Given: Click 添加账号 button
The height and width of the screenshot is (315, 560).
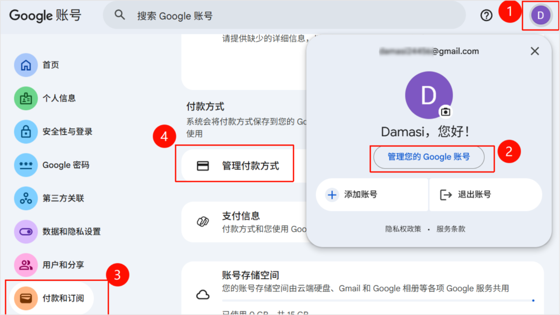Looking at the screenshot, I should coord(372,195).
